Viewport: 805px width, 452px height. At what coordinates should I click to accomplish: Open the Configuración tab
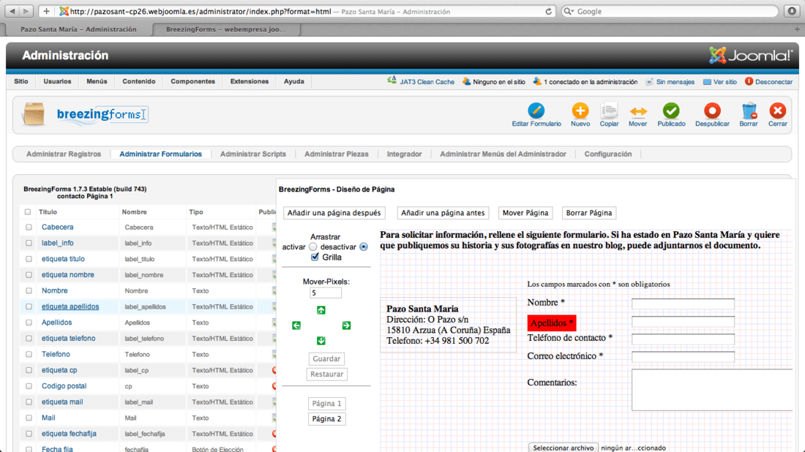coord(608,154)
